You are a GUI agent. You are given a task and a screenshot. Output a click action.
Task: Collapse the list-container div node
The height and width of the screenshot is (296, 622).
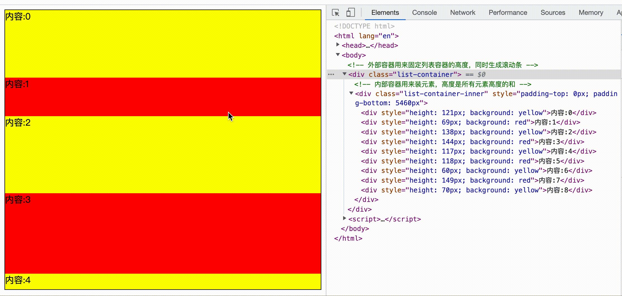(345, 74)
